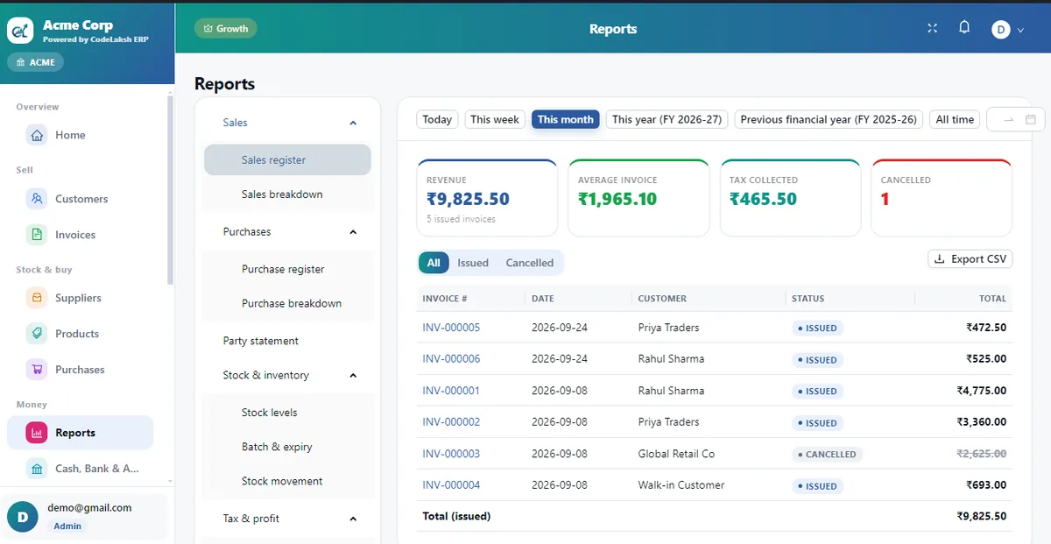Open user menu dropdown chevron in header
1051x544 pixels.
(x=1020, y=31)
